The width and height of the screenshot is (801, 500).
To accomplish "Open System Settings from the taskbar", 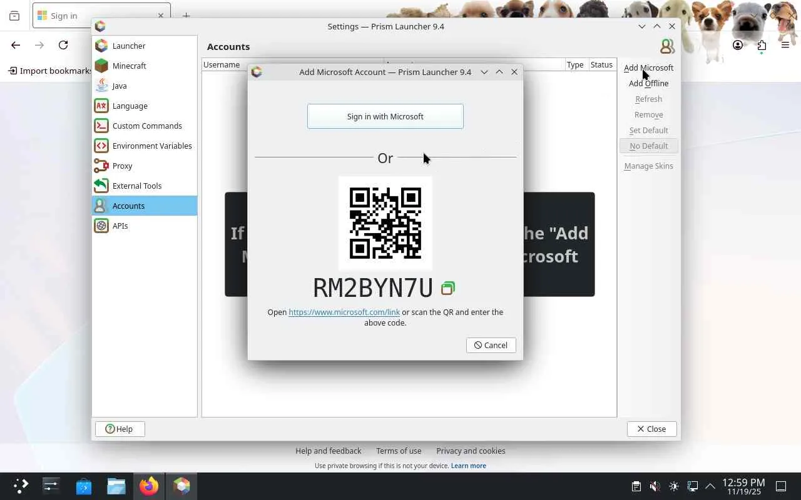I will 51,486.
